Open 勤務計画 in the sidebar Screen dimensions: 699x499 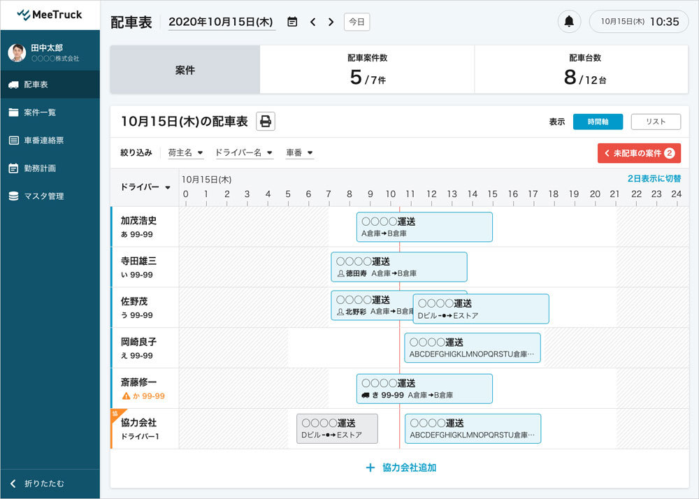pyautogui.click(x=40, y=168)
